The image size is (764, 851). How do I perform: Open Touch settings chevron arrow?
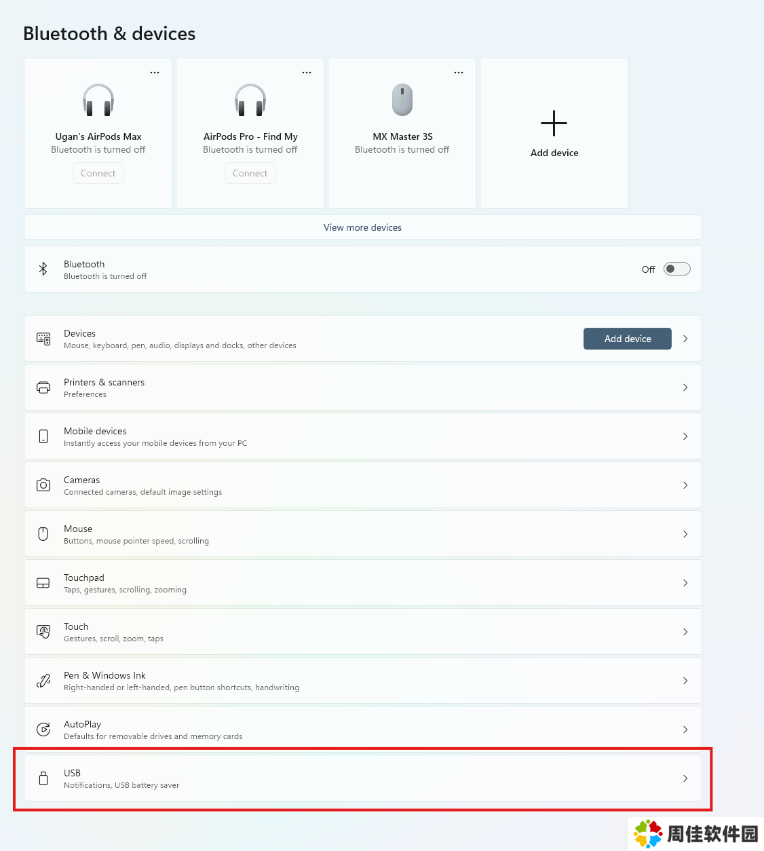tap(685, 632)
